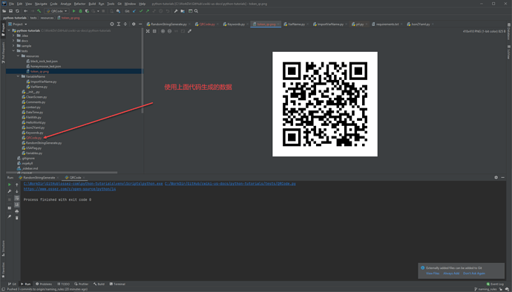Click the Open folder toolbar icon
The height and width of the screenshot is (292, 512).
click(4, 11)
